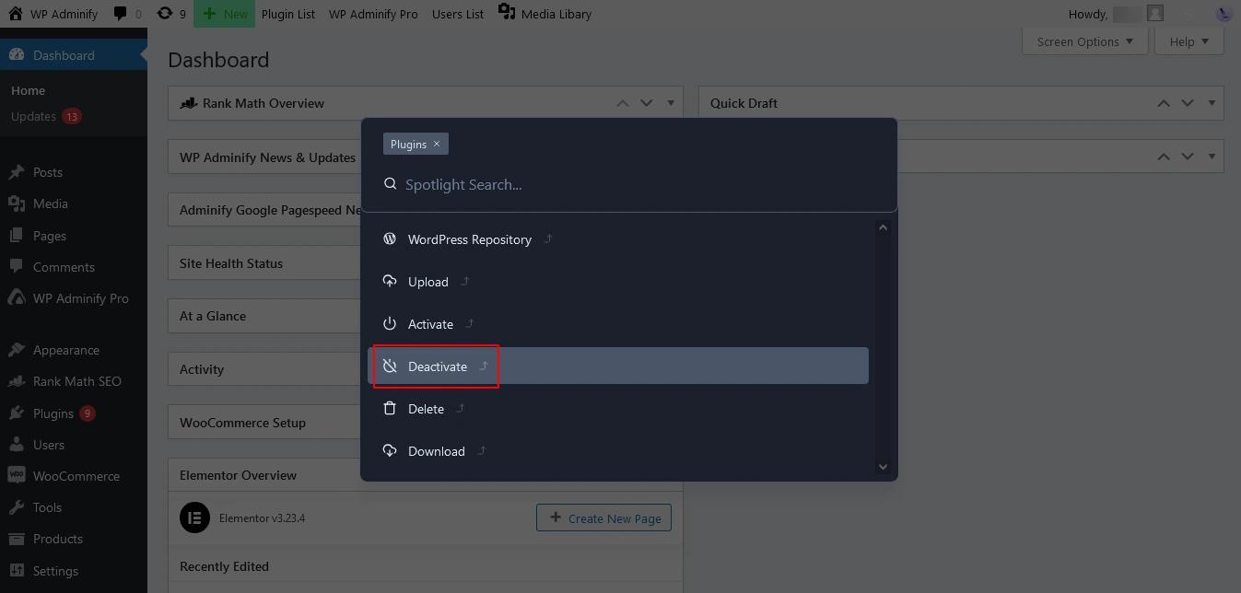1241x593 pixels.
Task: Click Plugin List in the admin bar
Action: [x=287, y=13]
